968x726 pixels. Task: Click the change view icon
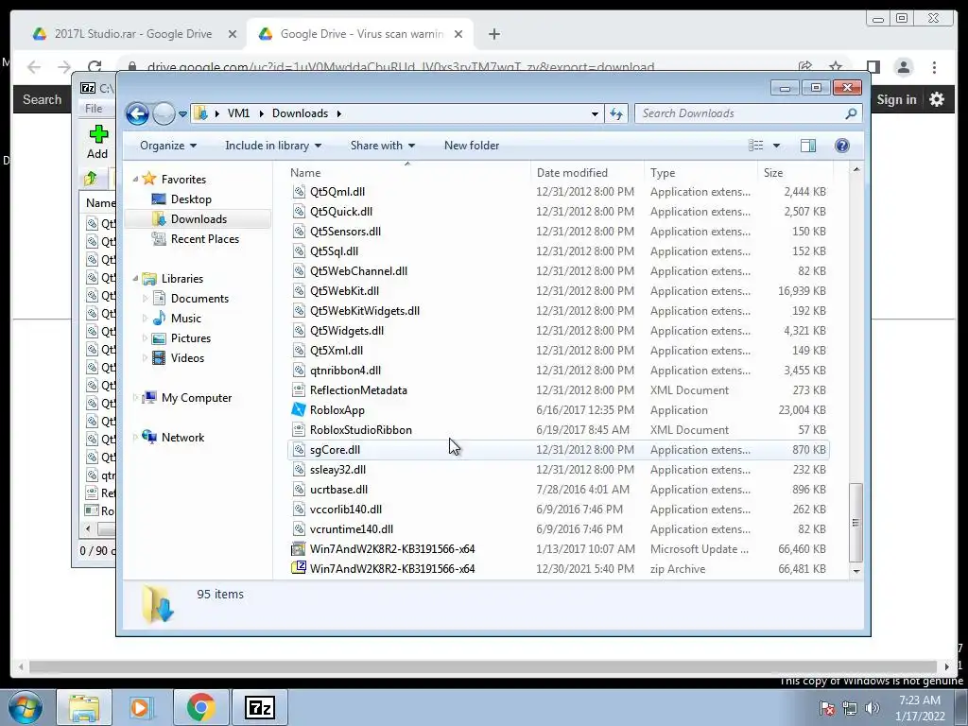(756, 146)
